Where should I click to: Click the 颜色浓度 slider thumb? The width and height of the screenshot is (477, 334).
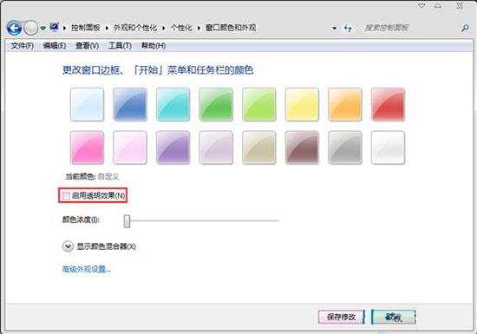[127, 221]
